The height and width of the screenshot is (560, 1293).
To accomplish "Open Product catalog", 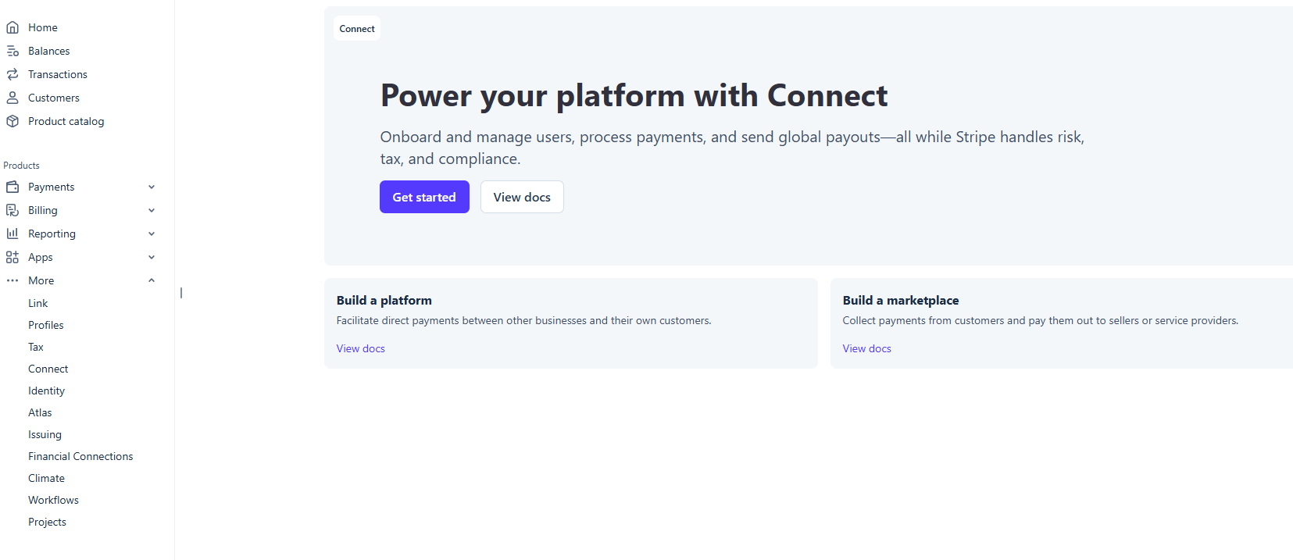I will (66, 121).
